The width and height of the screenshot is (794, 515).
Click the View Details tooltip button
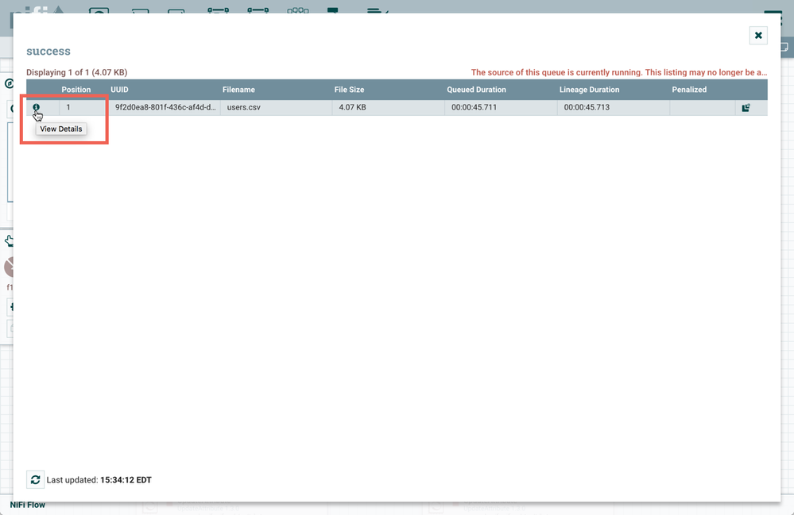(60, 129)
